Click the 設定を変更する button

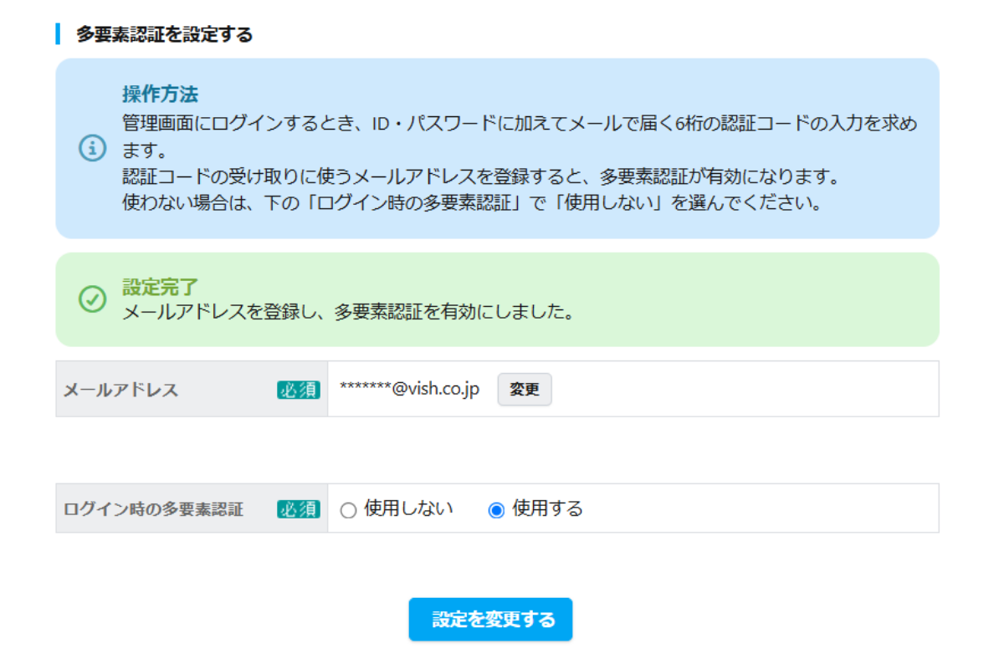point(491,620)
